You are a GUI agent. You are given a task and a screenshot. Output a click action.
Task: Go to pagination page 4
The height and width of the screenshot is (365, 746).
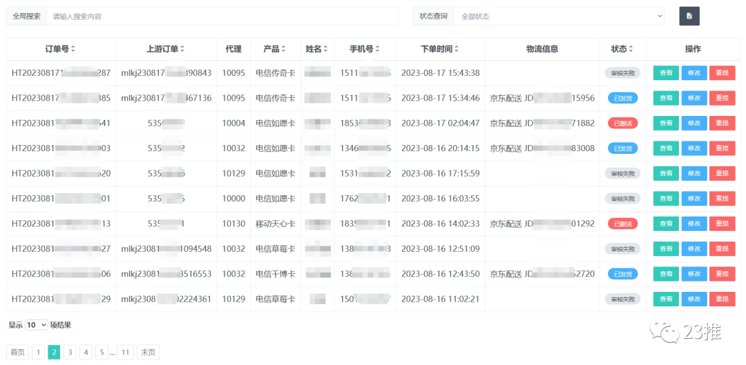click(x=86, y=352)
